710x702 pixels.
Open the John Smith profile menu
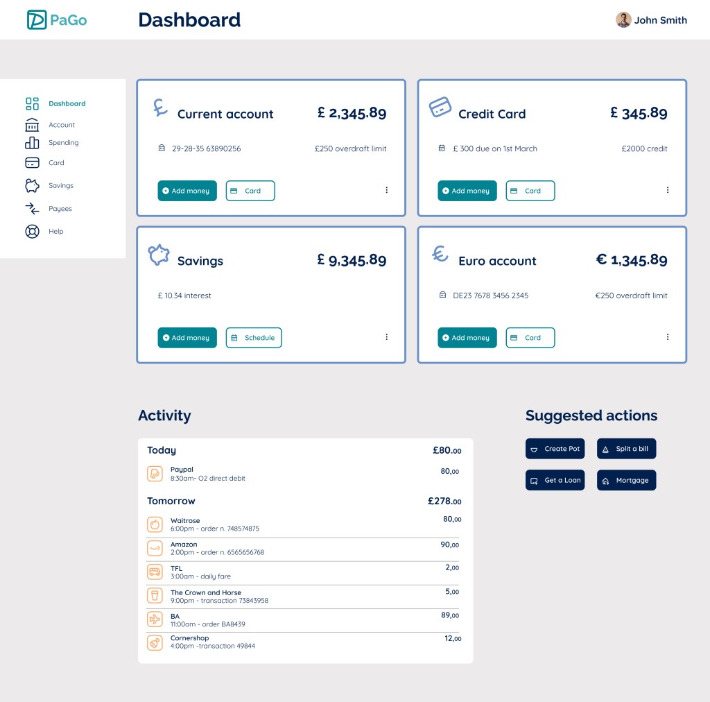[x=652, y=19]
